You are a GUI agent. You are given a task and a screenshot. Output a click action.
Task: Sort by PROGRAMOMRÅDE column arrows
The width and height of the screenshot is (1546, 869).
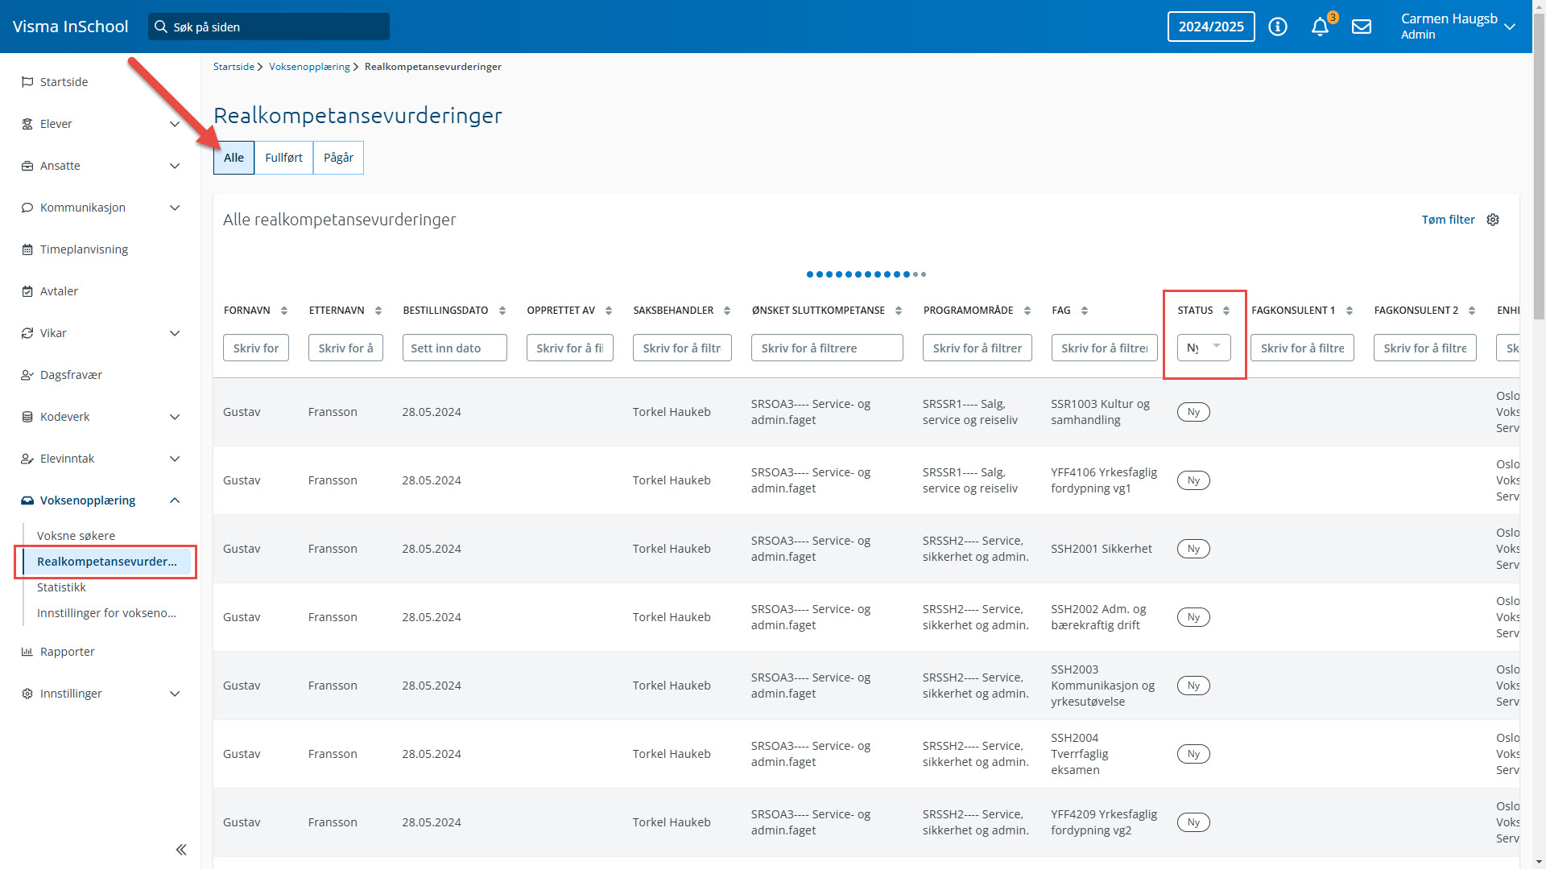coord(1027,311)
